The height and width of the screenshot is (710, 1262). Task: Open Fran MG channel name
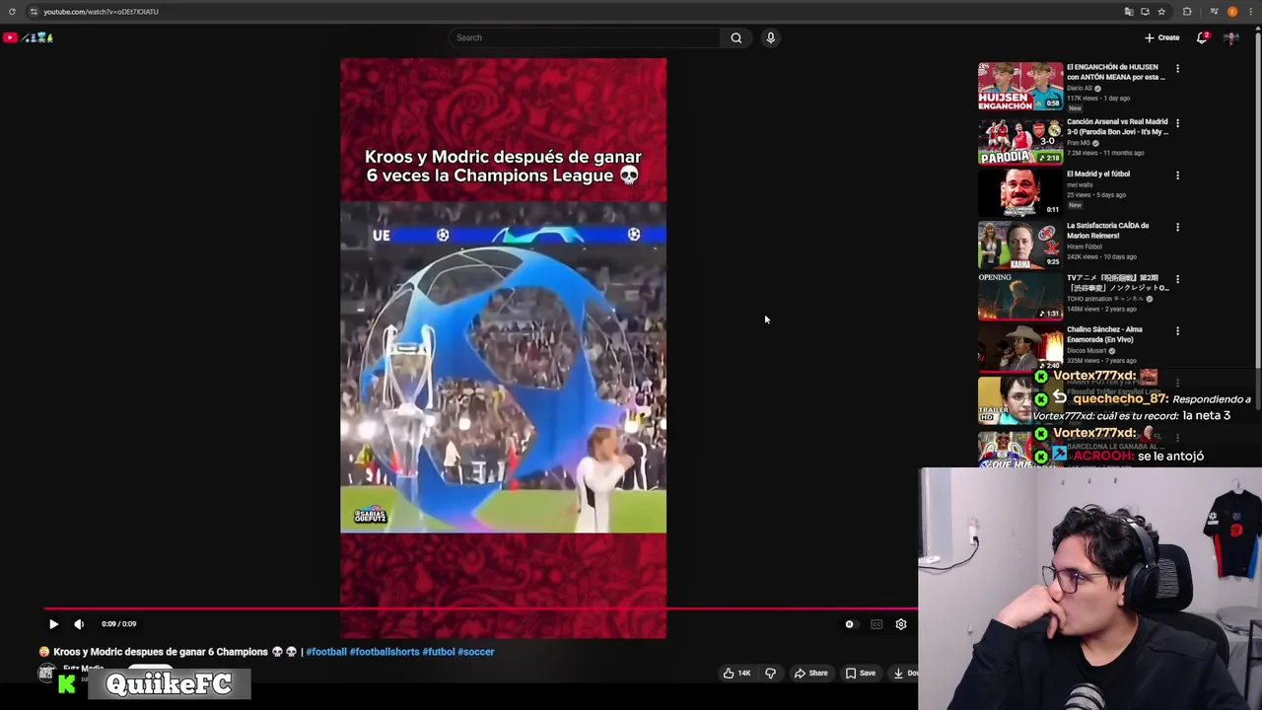(x=1077, y=143)
